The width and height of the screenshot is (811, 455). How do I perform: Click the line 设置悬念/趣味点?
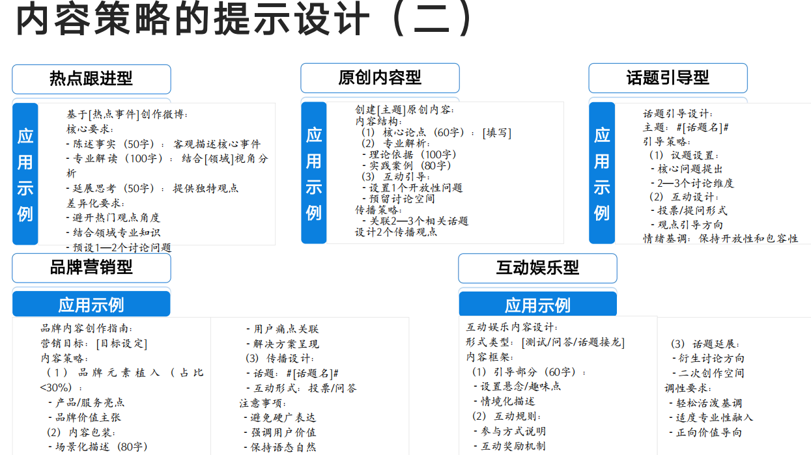coord(517,387)
